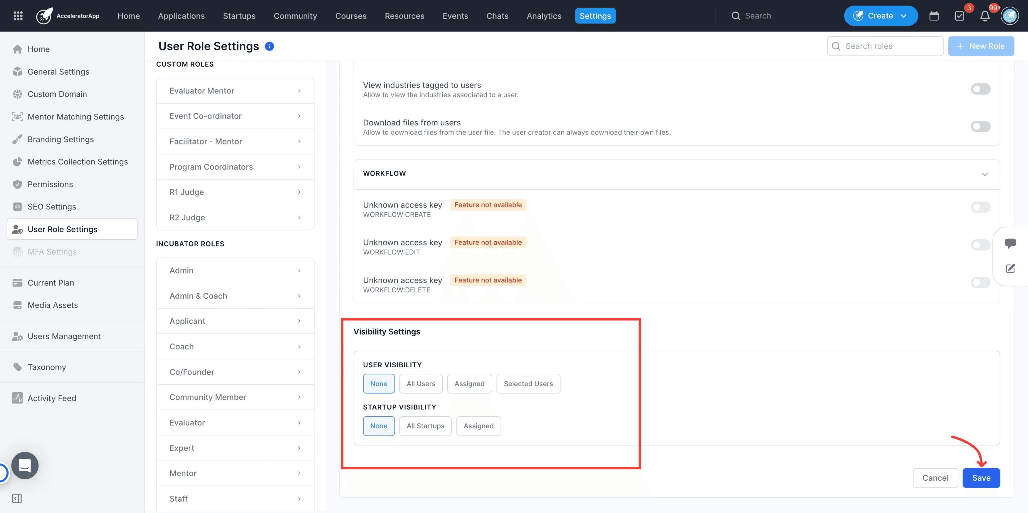Collapse the sidebar using bottom-left panel icon

point(17,498)
